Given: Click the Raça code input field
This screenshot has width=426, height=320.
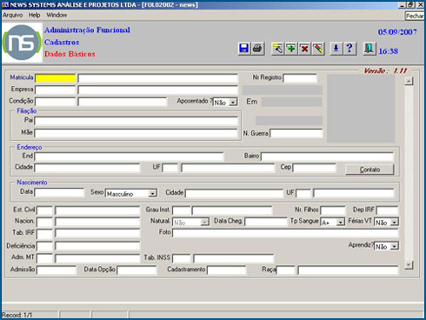Looking at the screenshot, I should pos(285,270).
